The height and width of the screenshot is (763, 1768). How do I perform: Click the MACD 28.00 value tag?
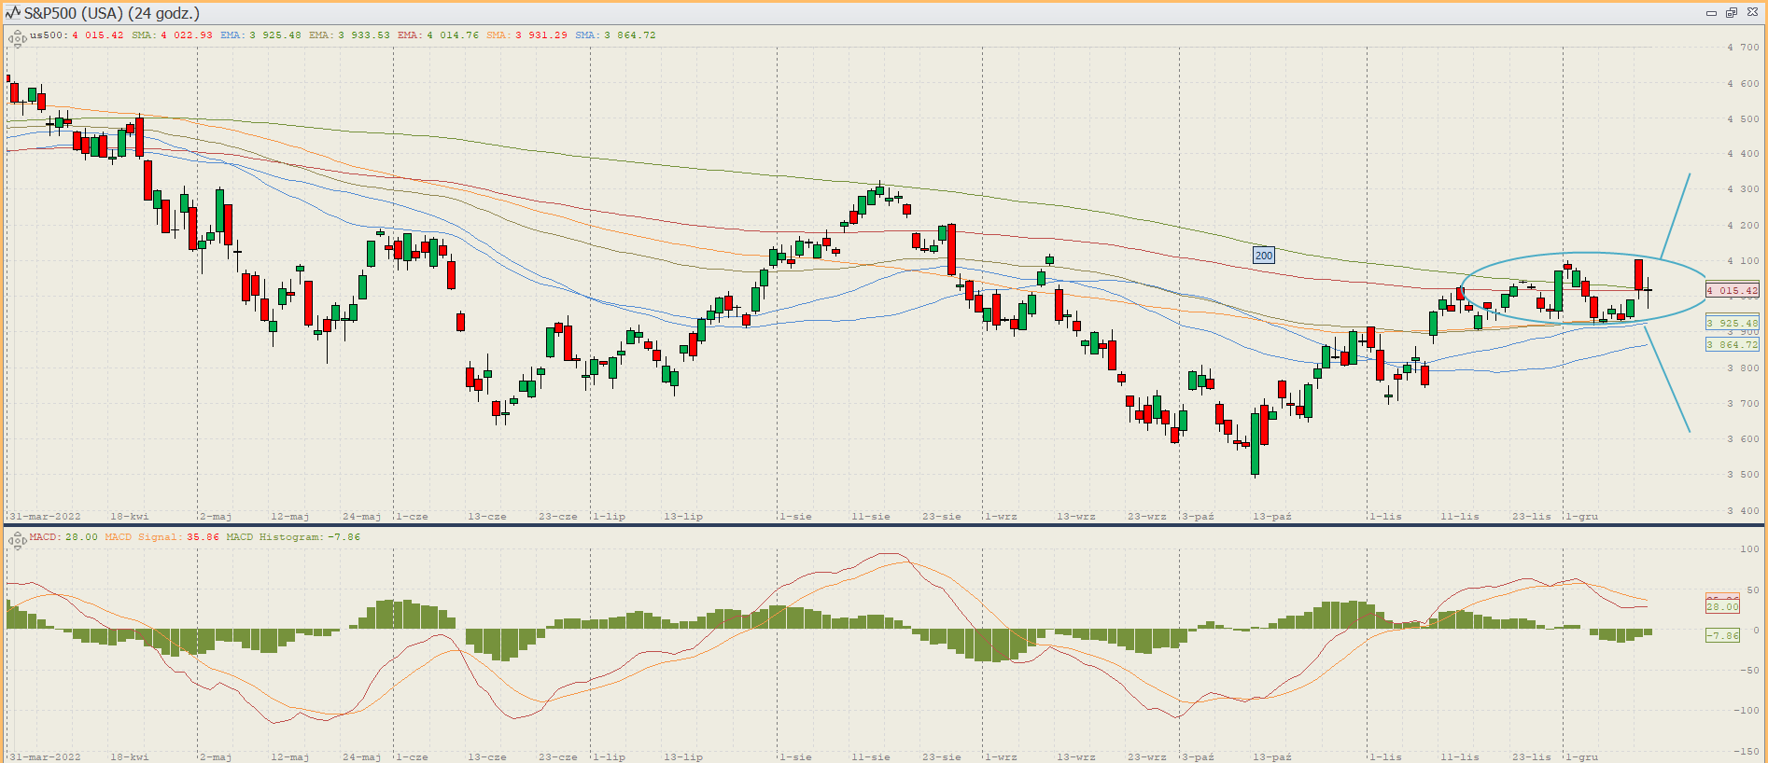pyautogui.click(x=1722, y=606)
